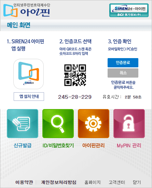Select the numeric code 245-28-229

75,97
